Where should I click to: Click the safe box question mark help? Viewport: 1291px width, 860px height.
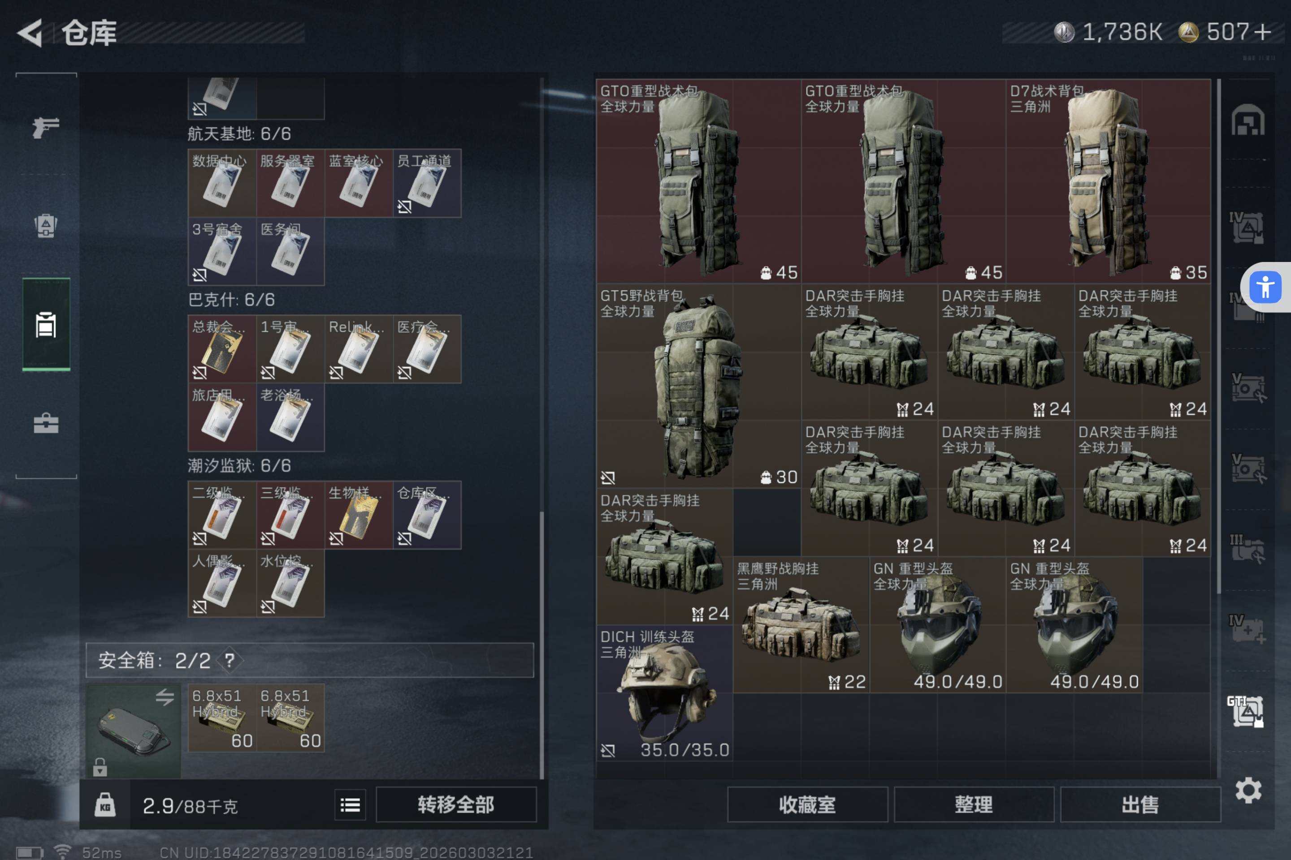tap(230, 660)
